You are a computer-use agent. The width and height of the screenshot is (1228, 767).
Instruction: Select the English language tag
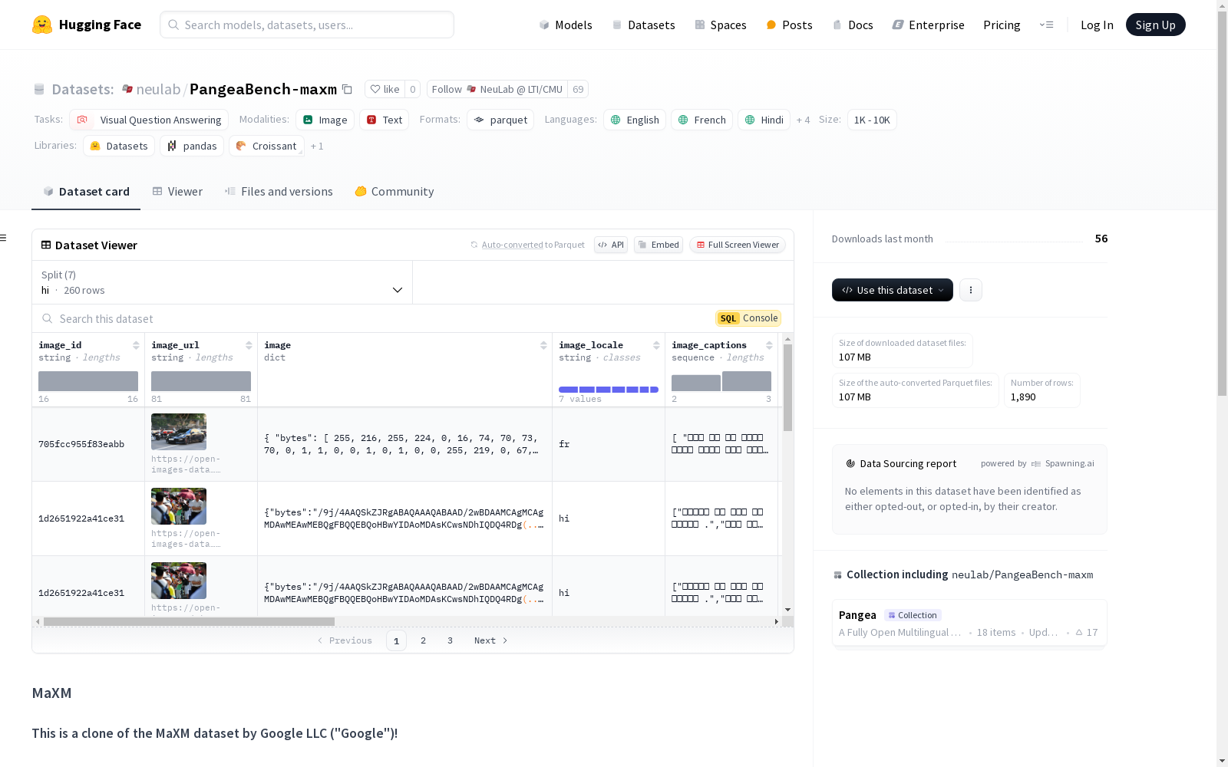click(x=635, y=120)
